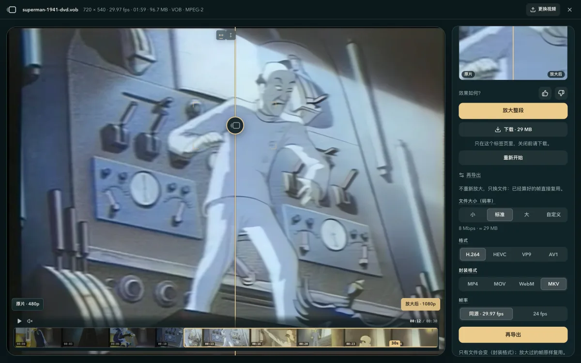Switch to horizontal split comparison mode
Screen dimensions: 581x363
221,35
